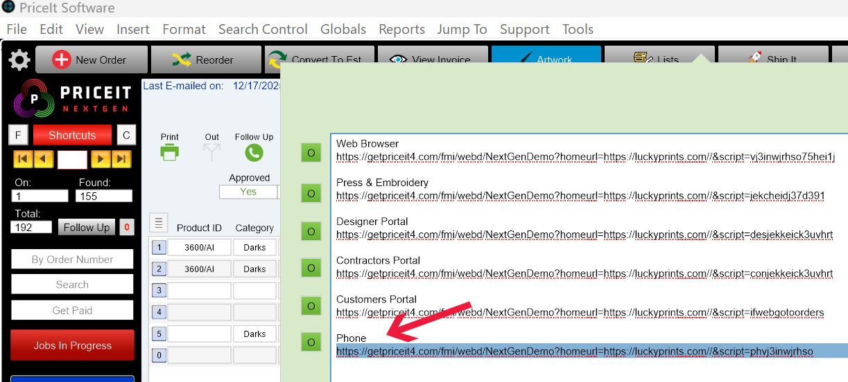Viewport: 848px width, 382px height.
Task: Click the hamburger list icon above rows
Action: click(x=159, y=223)
